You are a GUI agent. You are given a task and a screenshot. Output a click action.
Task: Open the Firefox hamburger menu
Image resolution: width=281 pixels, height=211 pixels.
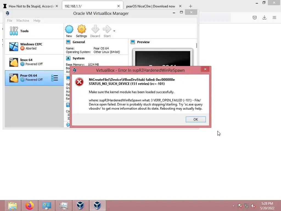click(x=274, y=18)
